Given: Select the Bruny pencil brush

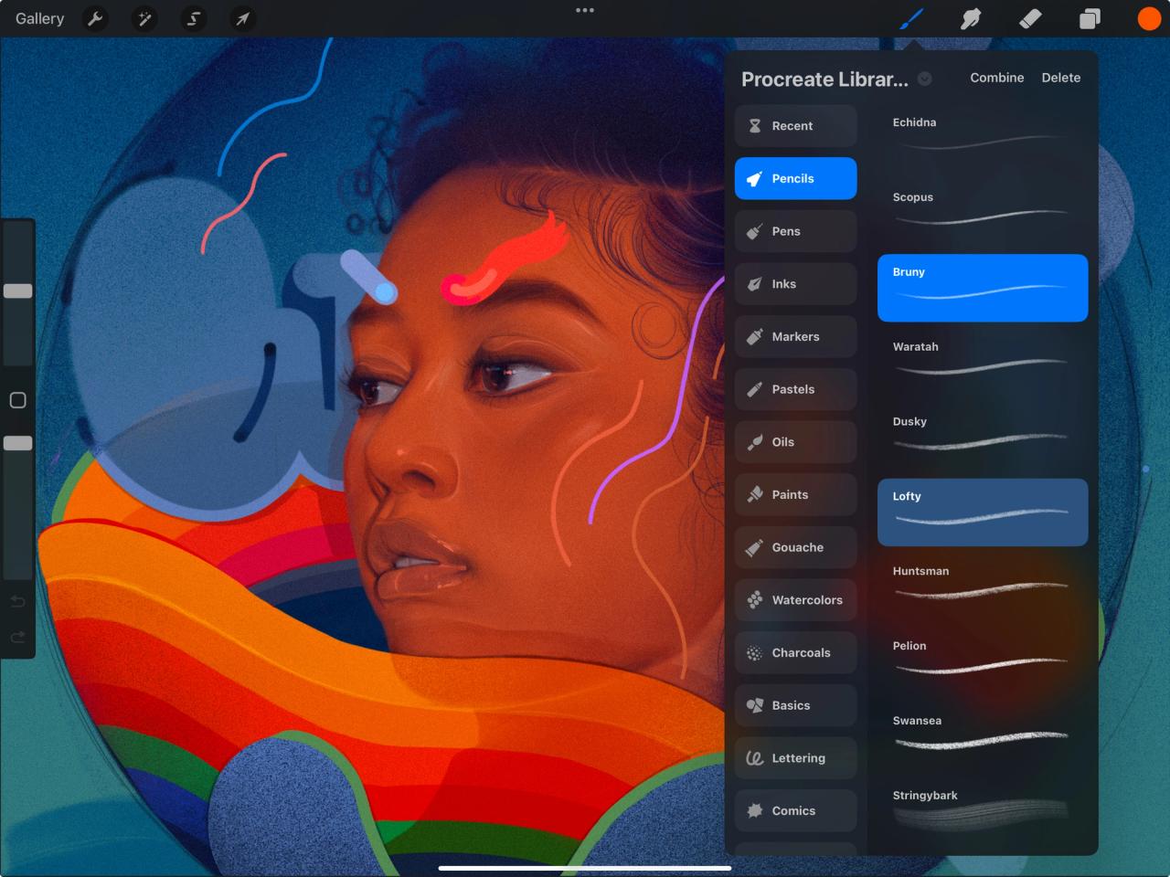Looking at the screenshot, I should coord(983,288).
